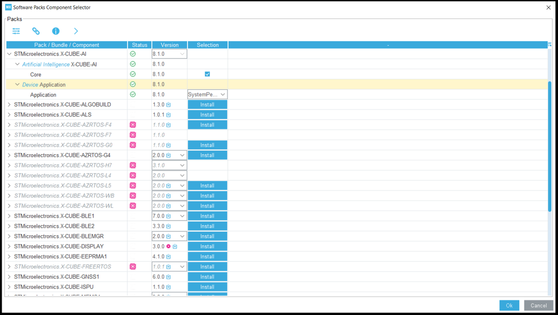Click the Status column header
Viewport: 558px width, 315px height.
140,45
